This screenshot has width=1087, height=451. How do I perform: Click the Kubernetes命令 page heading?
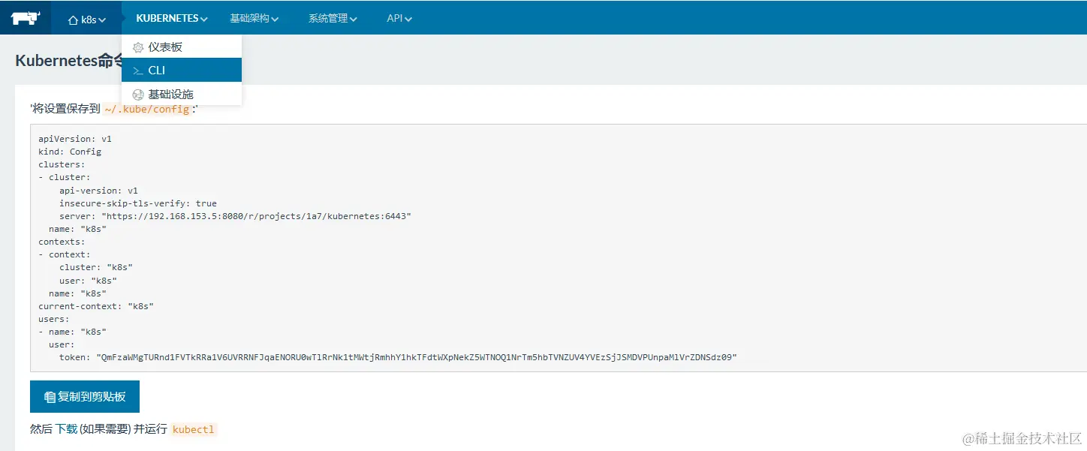point(68,60)
